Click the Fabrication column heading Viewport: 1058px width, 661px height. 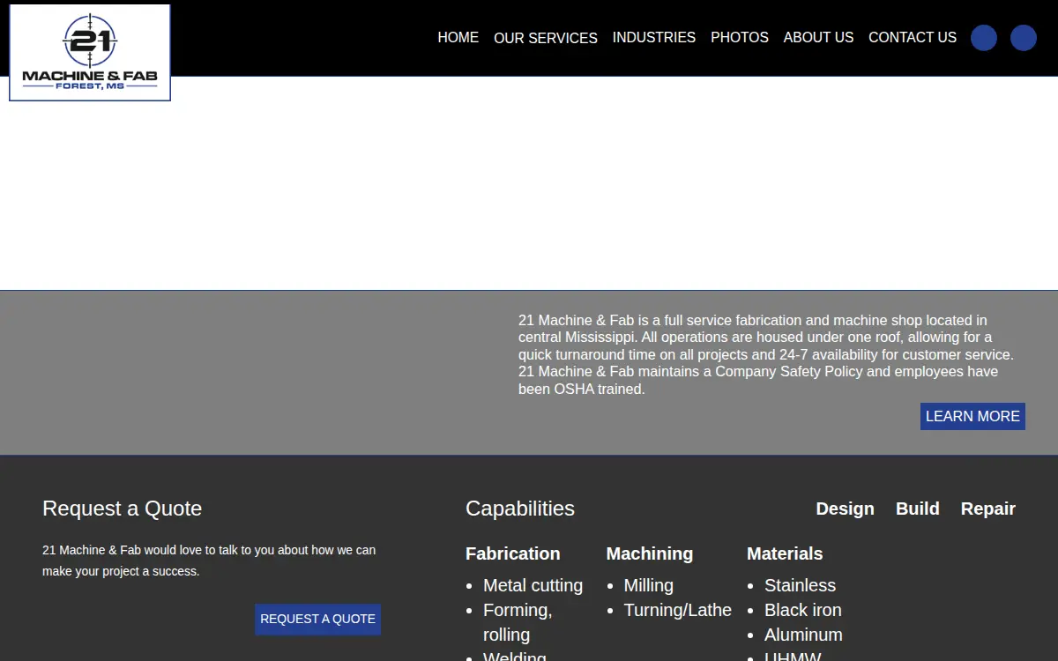pyautogui.click(x=513, y=553)
